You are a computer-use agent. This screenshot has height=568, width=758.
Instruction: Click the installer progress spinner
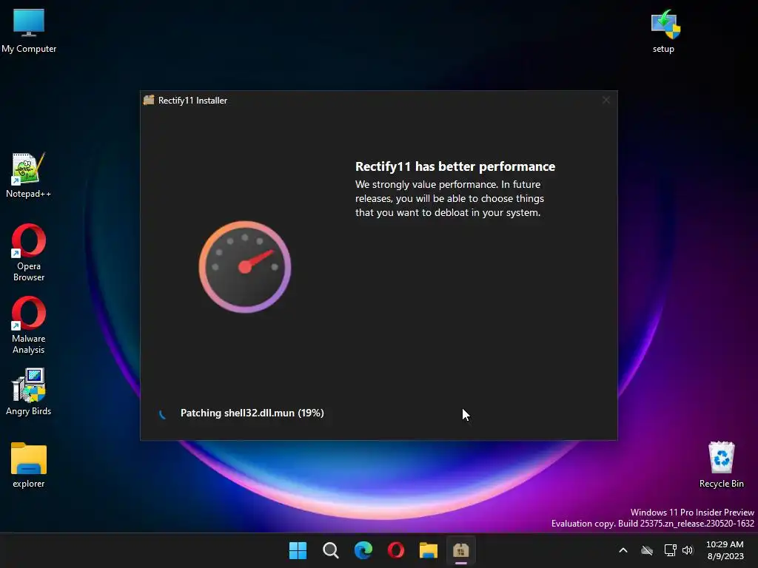[x=163, y=413]
